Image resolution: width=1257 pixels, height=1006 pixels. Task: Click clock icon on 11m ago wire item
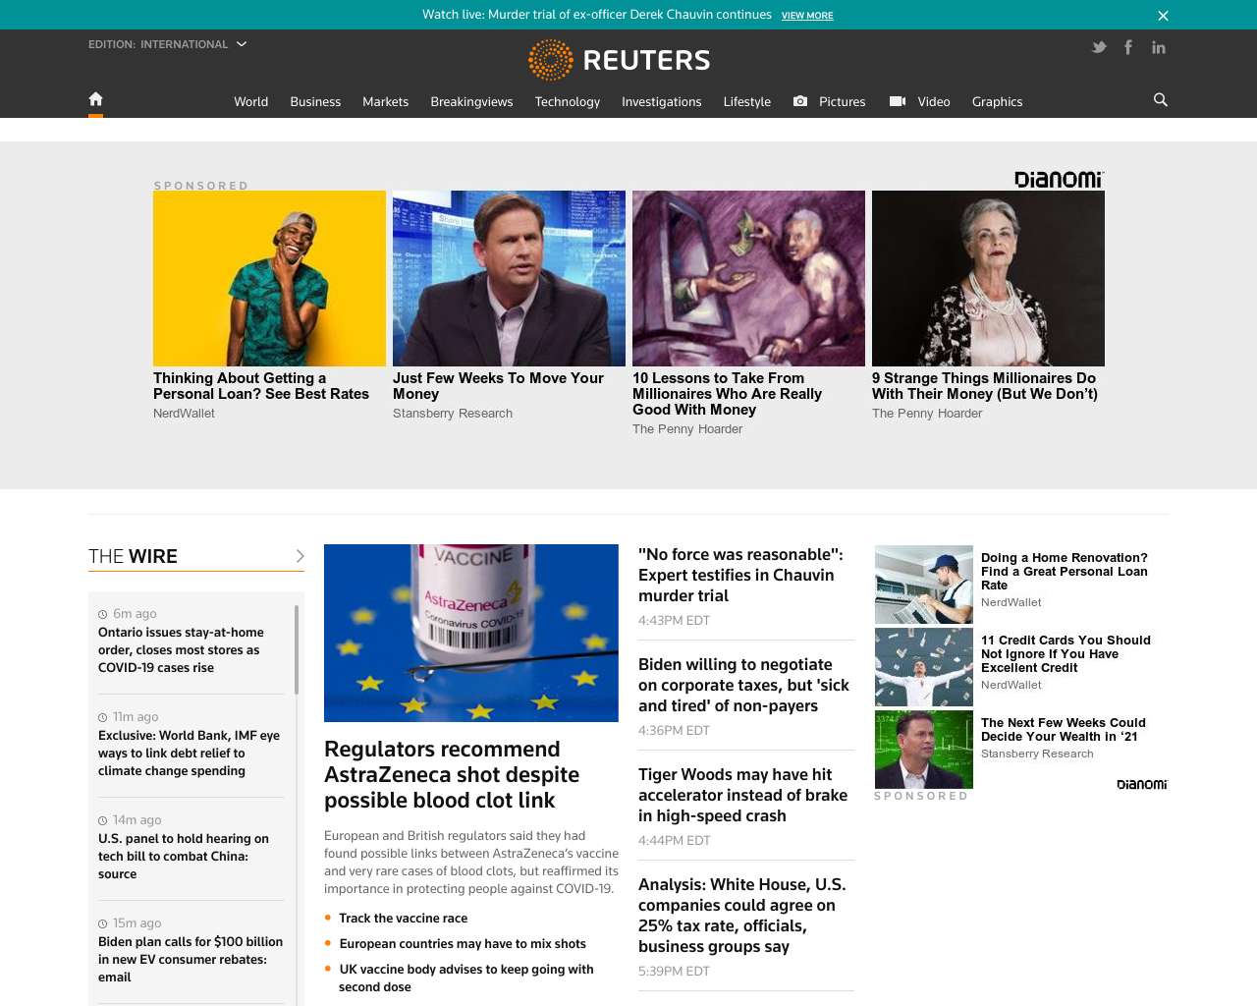tap(103, 717)
